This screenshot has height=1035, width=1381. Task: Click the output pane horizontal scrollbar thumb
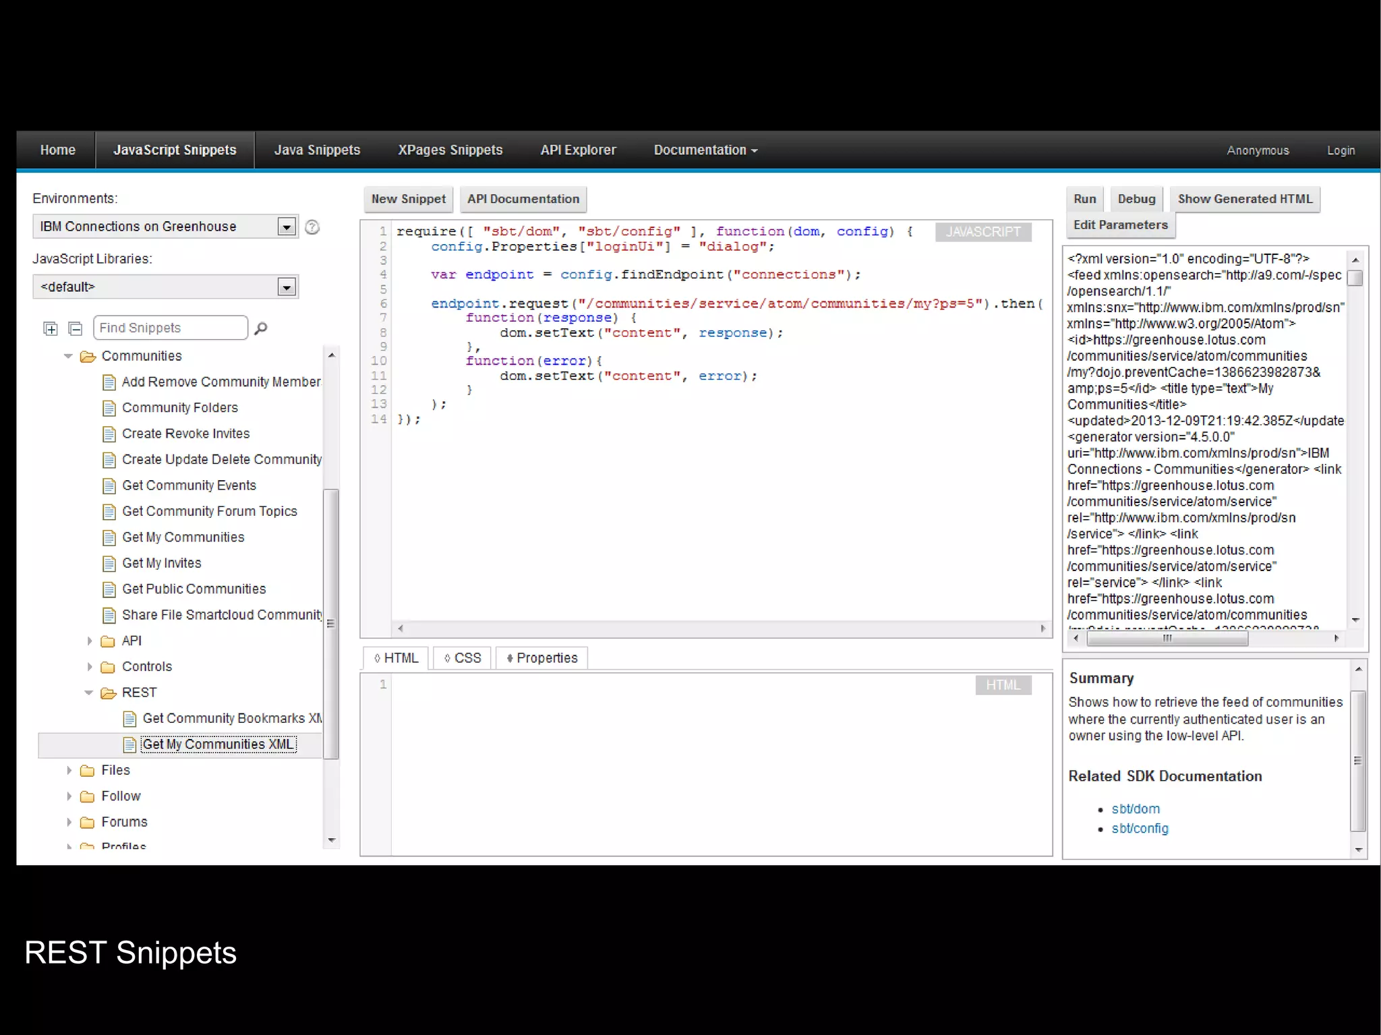[1167, 639]
